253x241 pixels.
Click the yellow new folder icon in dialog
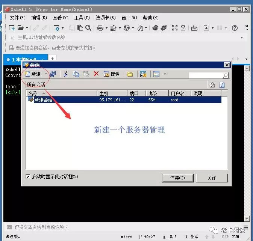pos(130,74)
